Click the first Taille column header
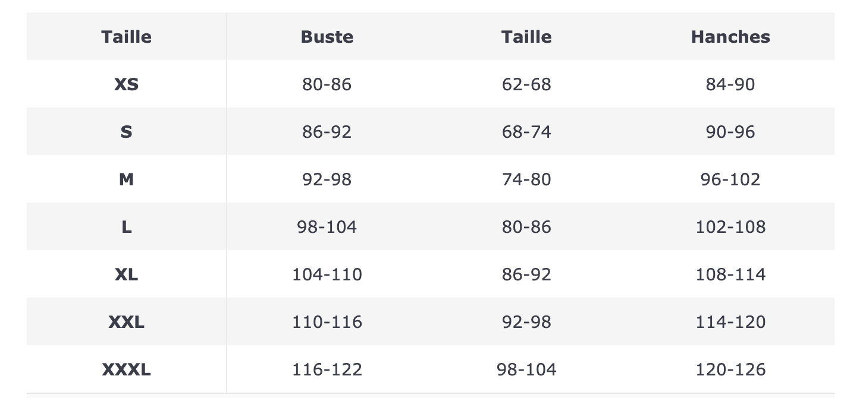The height and width of the screenshot is (398, 847). coord(126,37)
